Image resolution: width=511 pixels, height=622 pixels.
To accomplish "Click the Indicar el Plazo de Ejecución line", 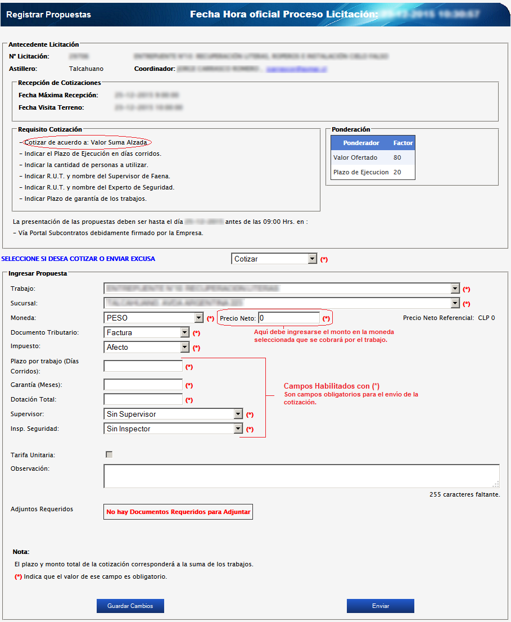I will [91, 154].
